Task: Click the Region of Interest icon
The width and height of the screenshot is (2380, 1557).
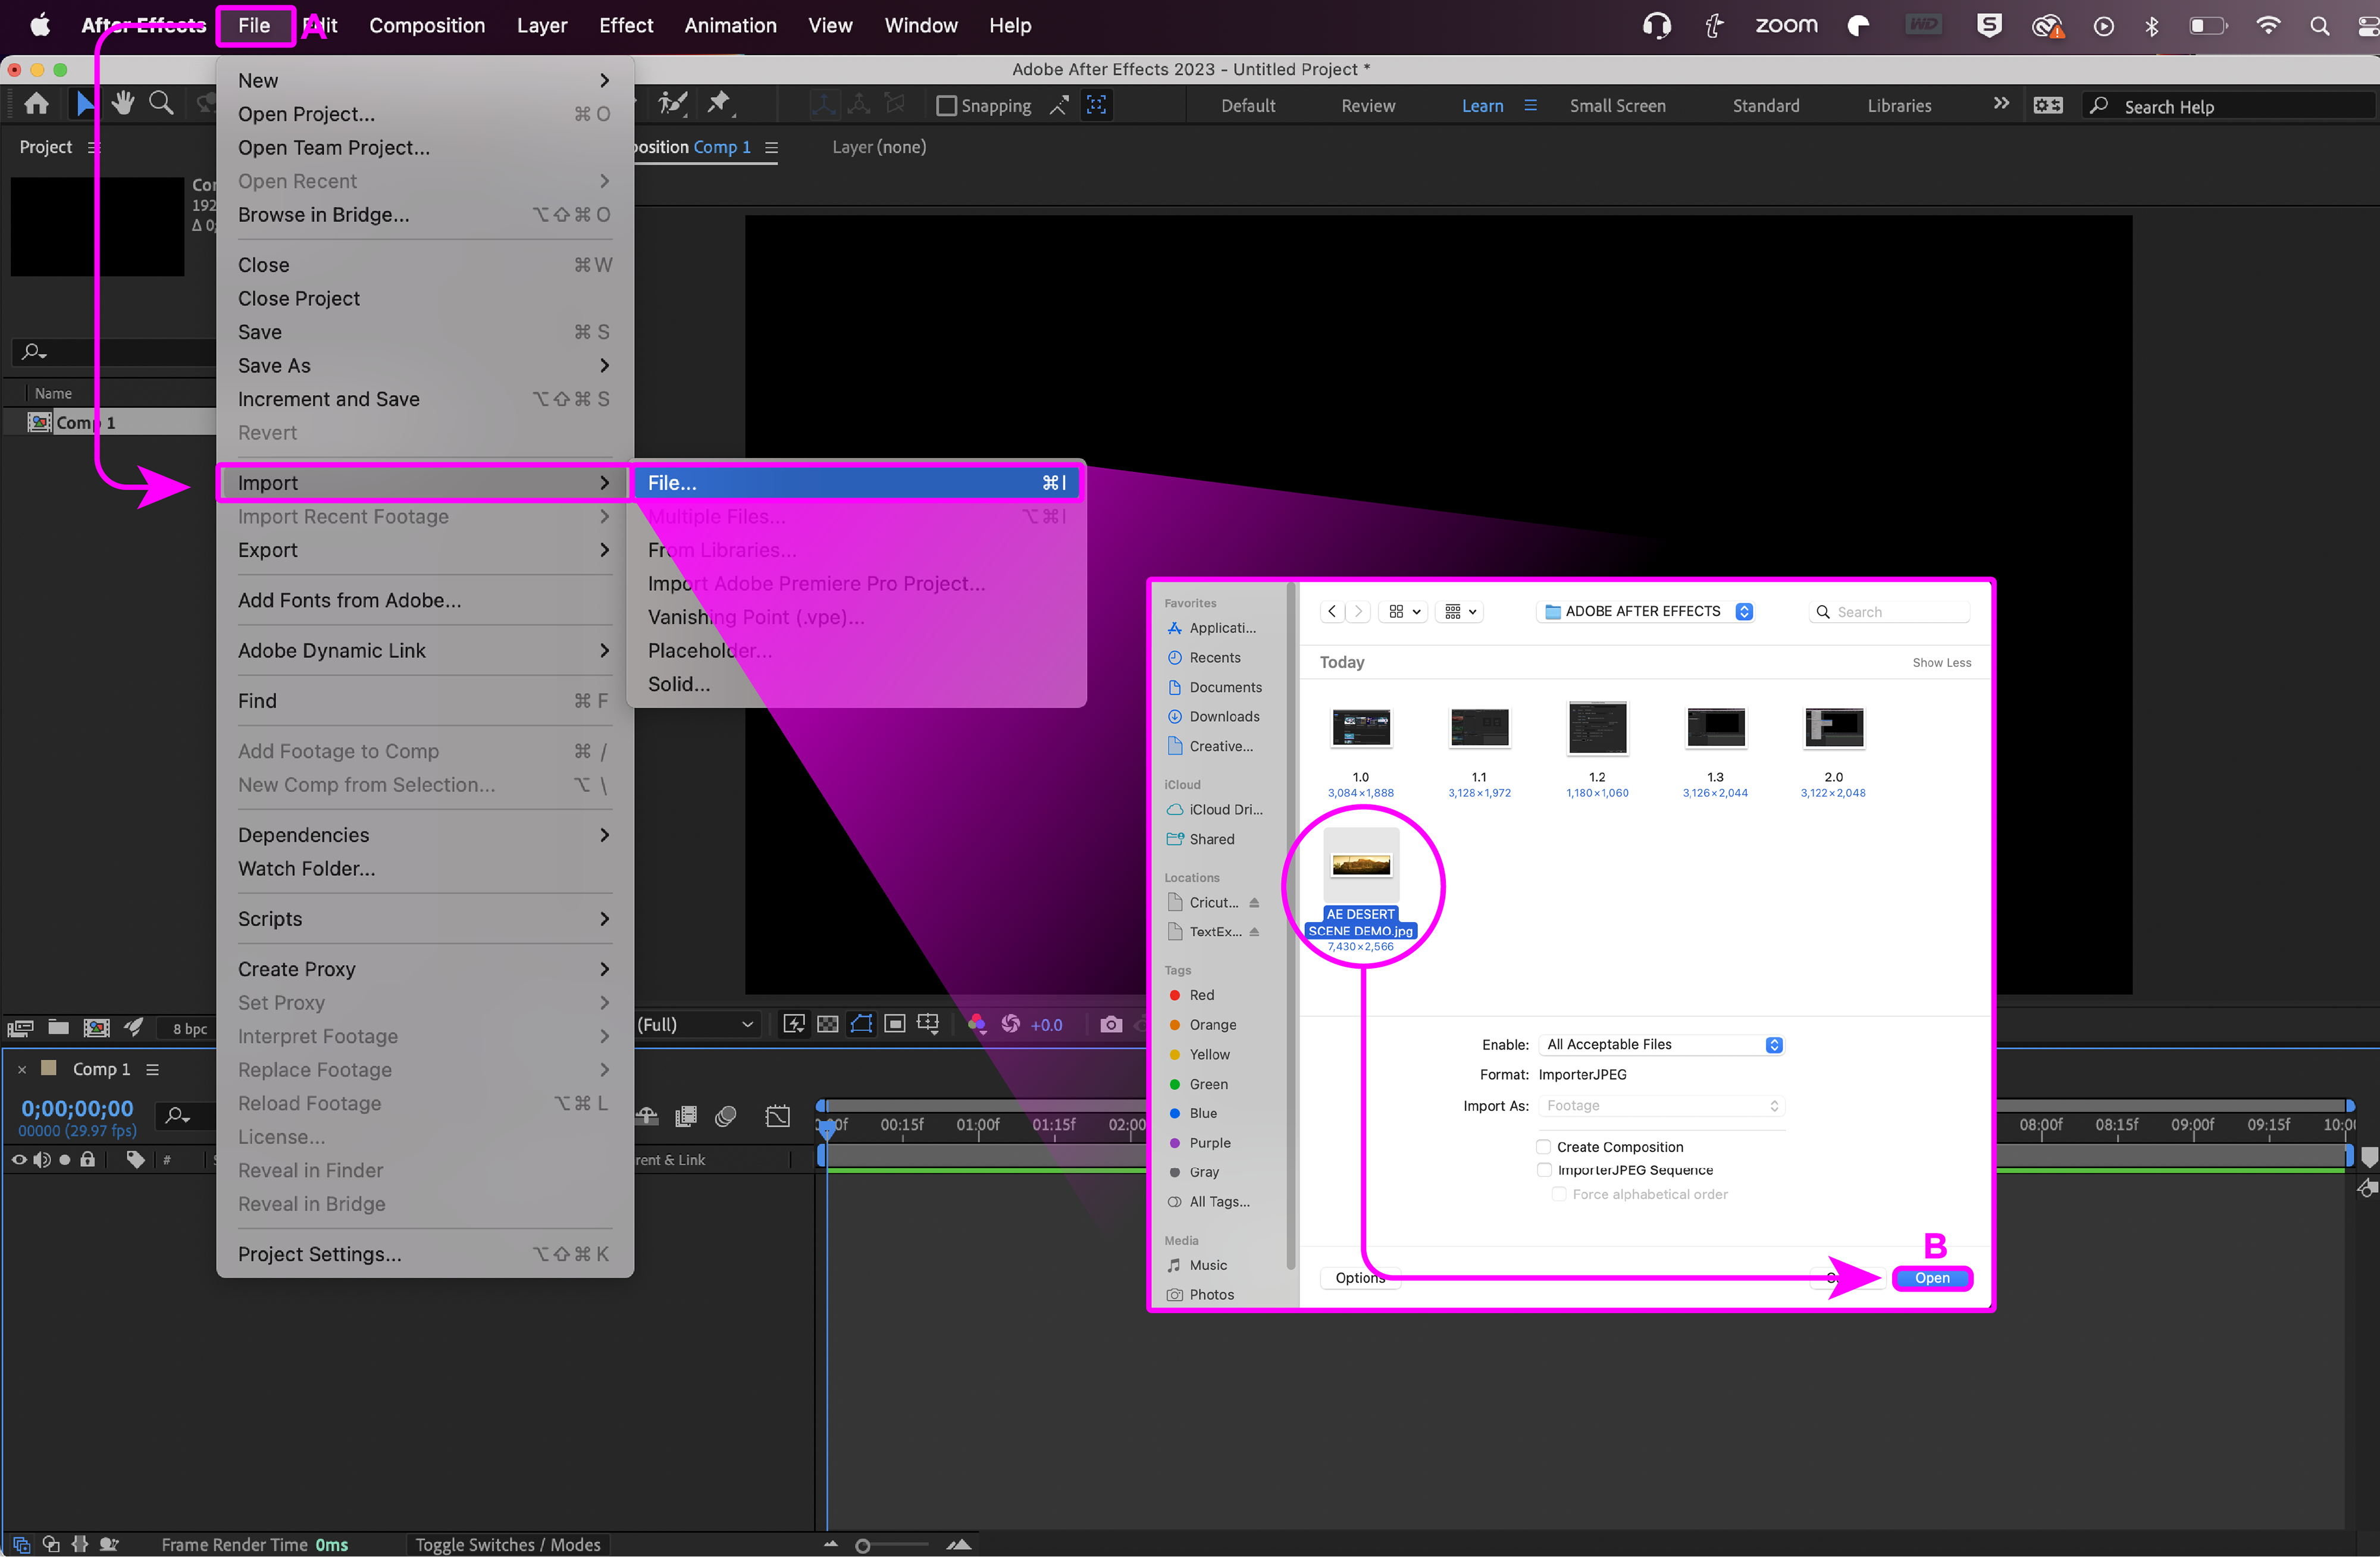Action: pos(895,1024)
